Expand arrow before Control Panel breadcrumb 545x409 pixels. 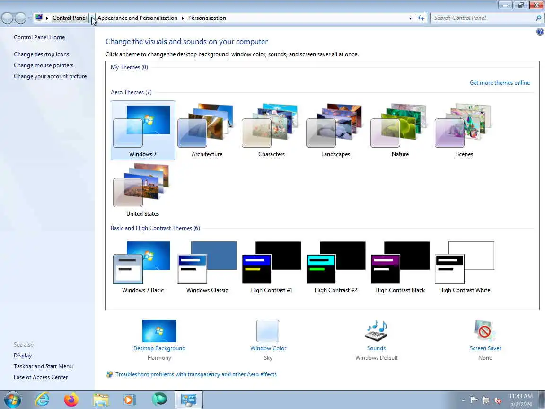pos(47,18)
